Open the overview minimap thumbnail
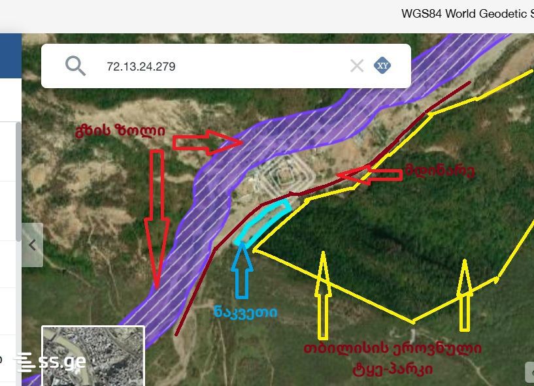 (x=93, y=356)
